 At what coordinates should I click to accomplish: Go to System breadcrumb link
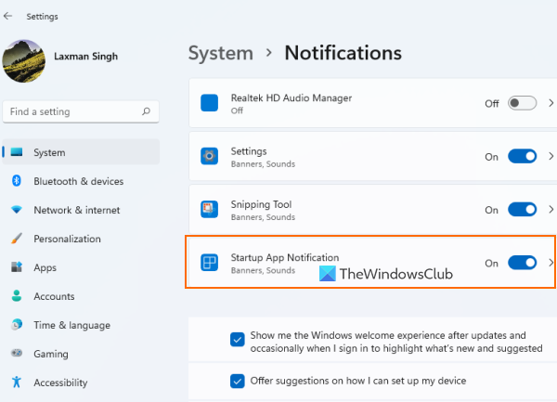[x=221, y=53]
